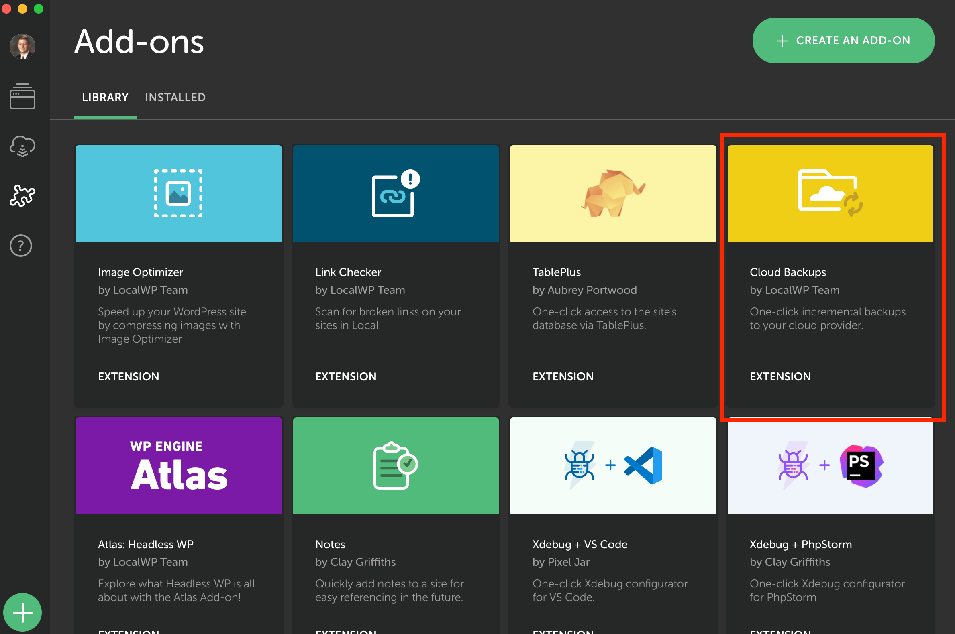Open the TablePlus elephant thumbnail
This screenshot has width=955, height=634.
tap(613, 193)
